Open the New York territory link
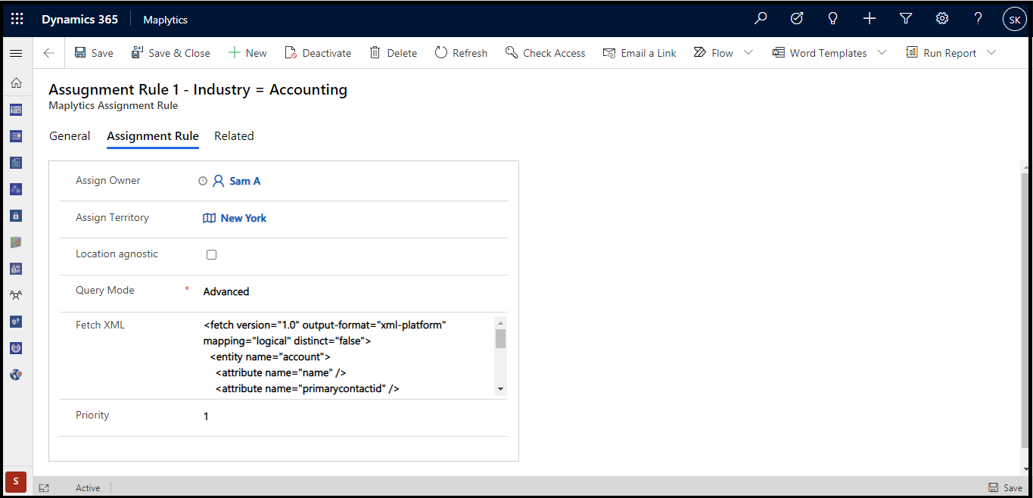Viewport: 1033px width, 498px height. (243, 218)
